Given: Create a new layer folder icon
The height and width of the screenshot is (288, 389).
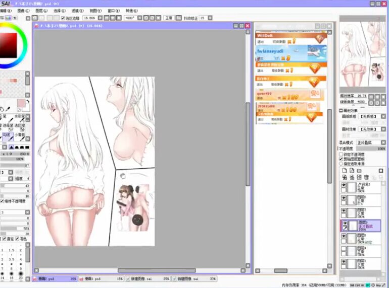Looking at the screenshot, I should (359, 171).
